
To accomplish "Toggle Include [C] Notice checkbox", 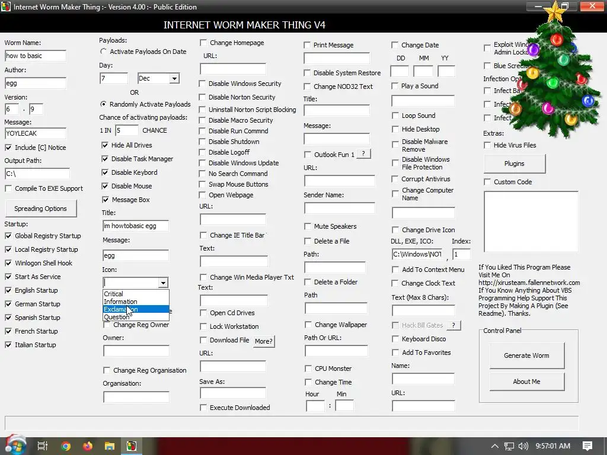I will click(8, 148).
